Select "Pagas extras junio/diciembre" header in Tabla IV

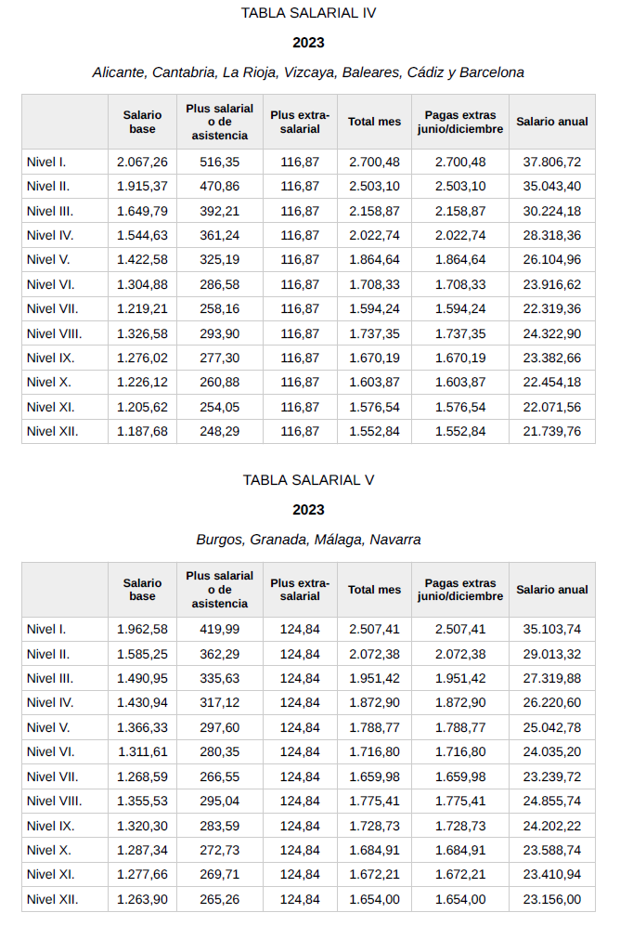tap(460, 122)
